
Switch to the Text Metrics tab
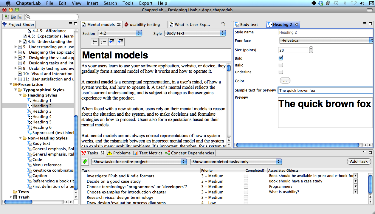pos(148,153)
